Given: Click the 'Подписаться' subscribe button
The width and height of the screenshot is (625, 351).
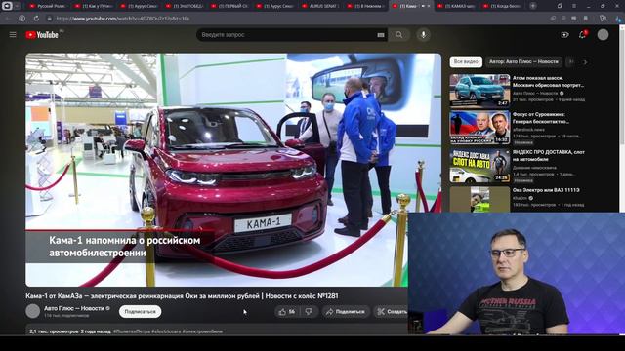Looking at the screenshot, I should click(x=140, y=312).
